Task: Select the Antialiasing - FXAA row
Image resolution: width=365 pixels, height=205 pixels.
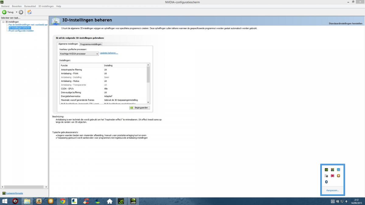Action: pos(103,73)
